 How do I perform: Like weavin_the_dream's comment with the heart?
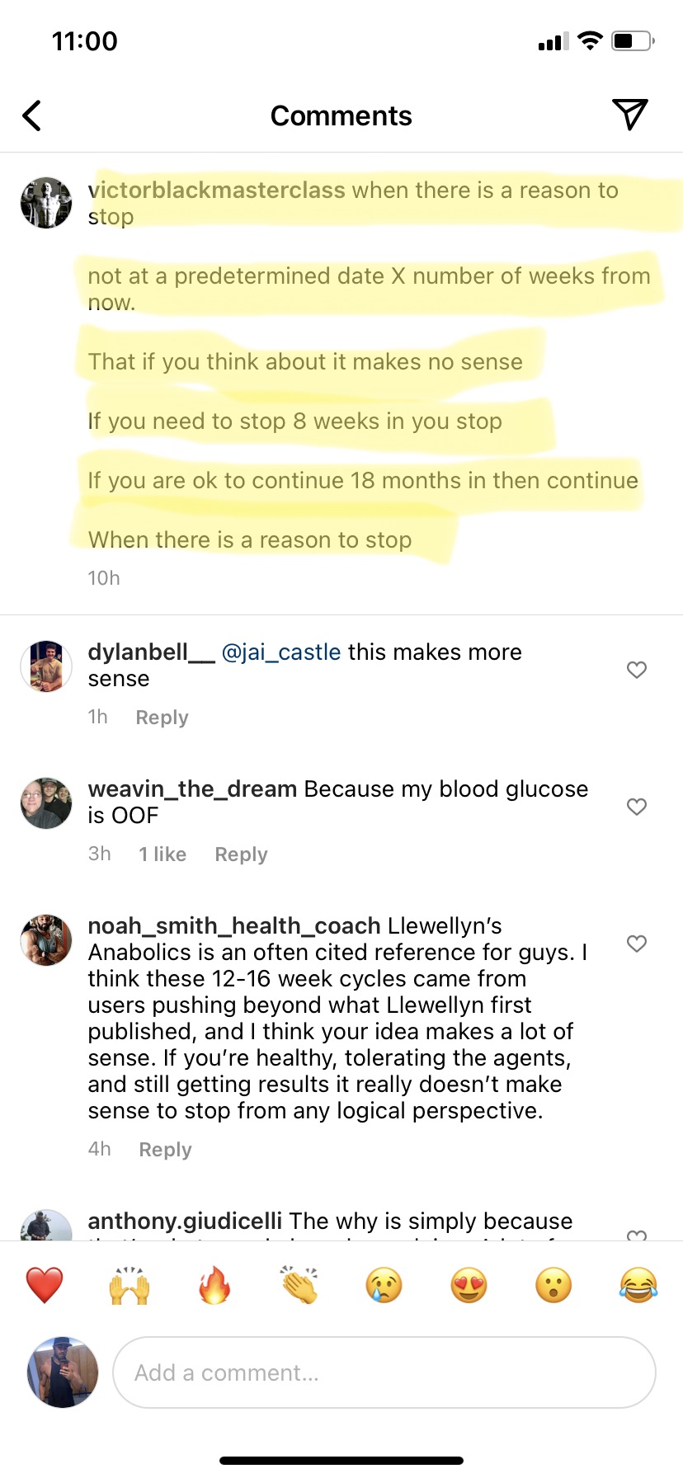pyautogui.click(x=637, y=807)
